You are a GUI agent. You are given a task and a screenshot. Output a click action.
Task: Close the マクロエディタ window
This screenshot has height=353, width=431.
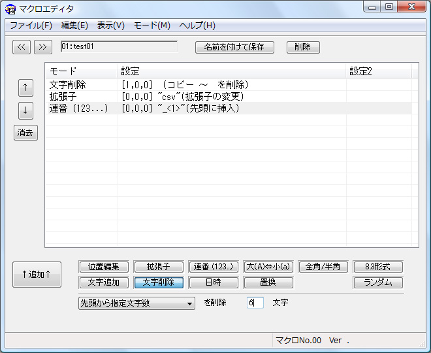coord(411,7)
